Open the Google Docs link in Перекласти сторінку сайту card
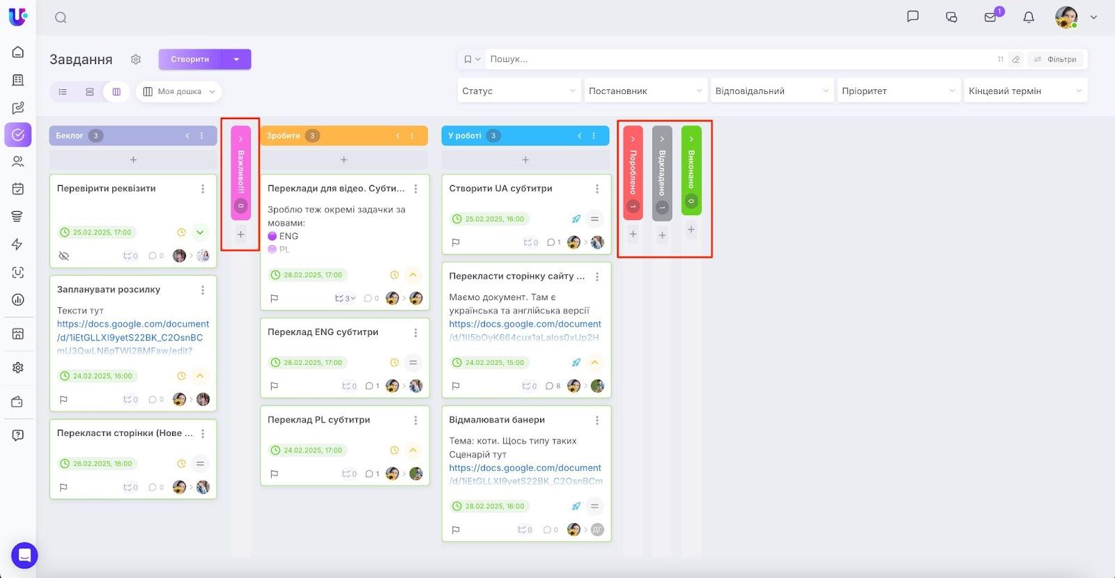The width and height of the screenshot is (1115, 578). [525, 331]
